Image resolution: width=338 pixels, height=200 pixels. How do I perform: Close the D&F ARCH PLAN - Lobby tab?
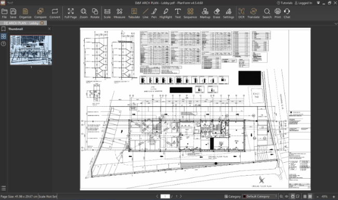point(42,23)
